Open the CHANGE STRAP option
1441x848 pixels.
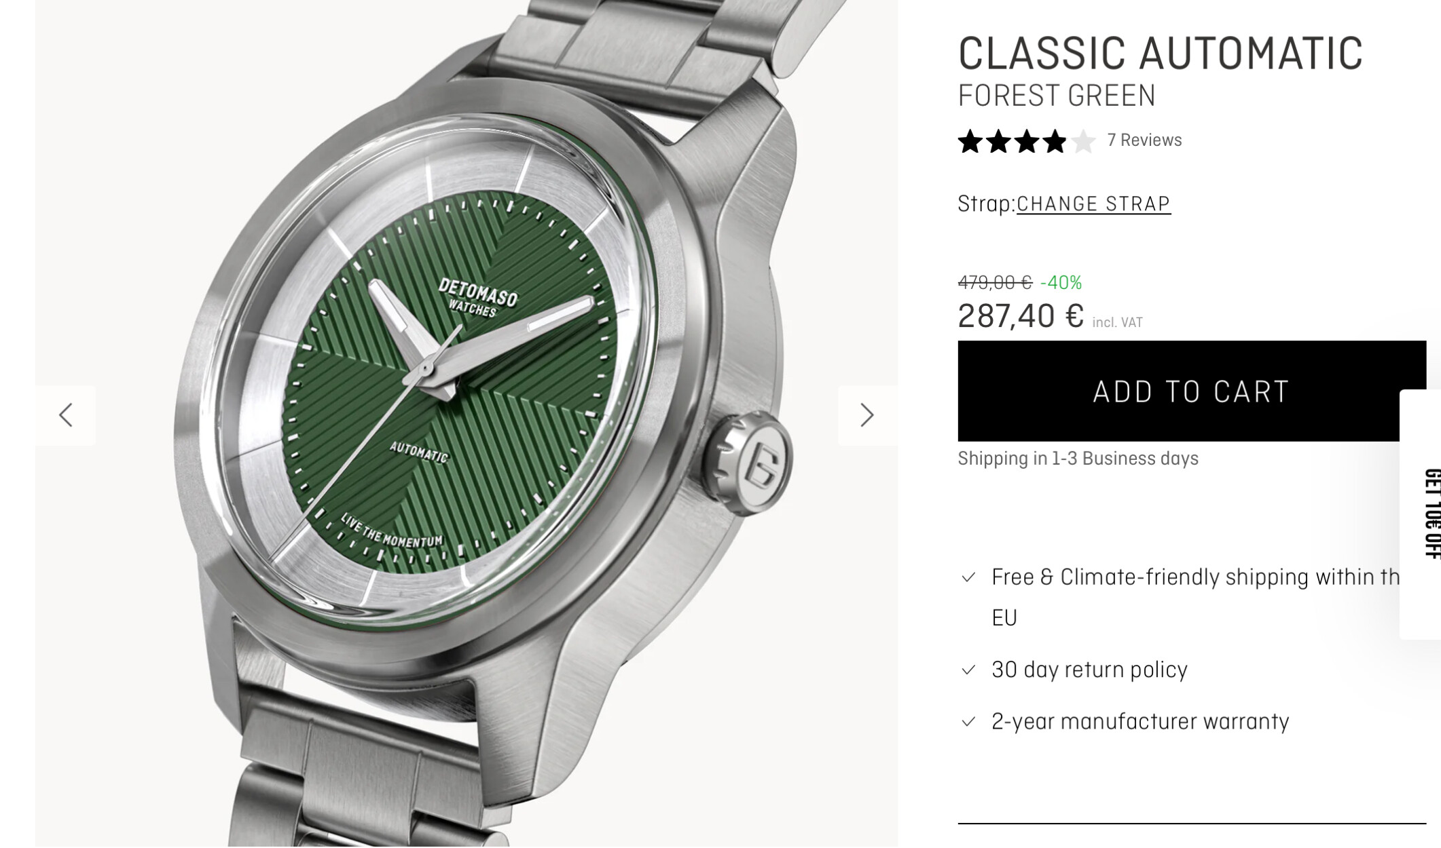tap(1093, 204)
